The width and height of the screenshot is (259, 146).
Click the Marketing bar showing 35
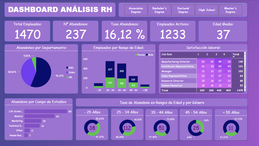33,121
